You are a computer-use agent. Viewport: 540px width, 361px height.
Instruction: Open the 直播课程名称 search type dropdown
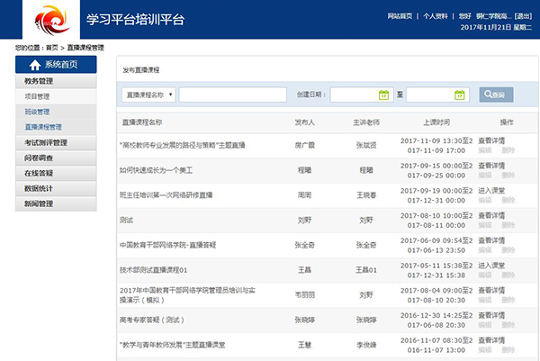(x=148, y=95)
